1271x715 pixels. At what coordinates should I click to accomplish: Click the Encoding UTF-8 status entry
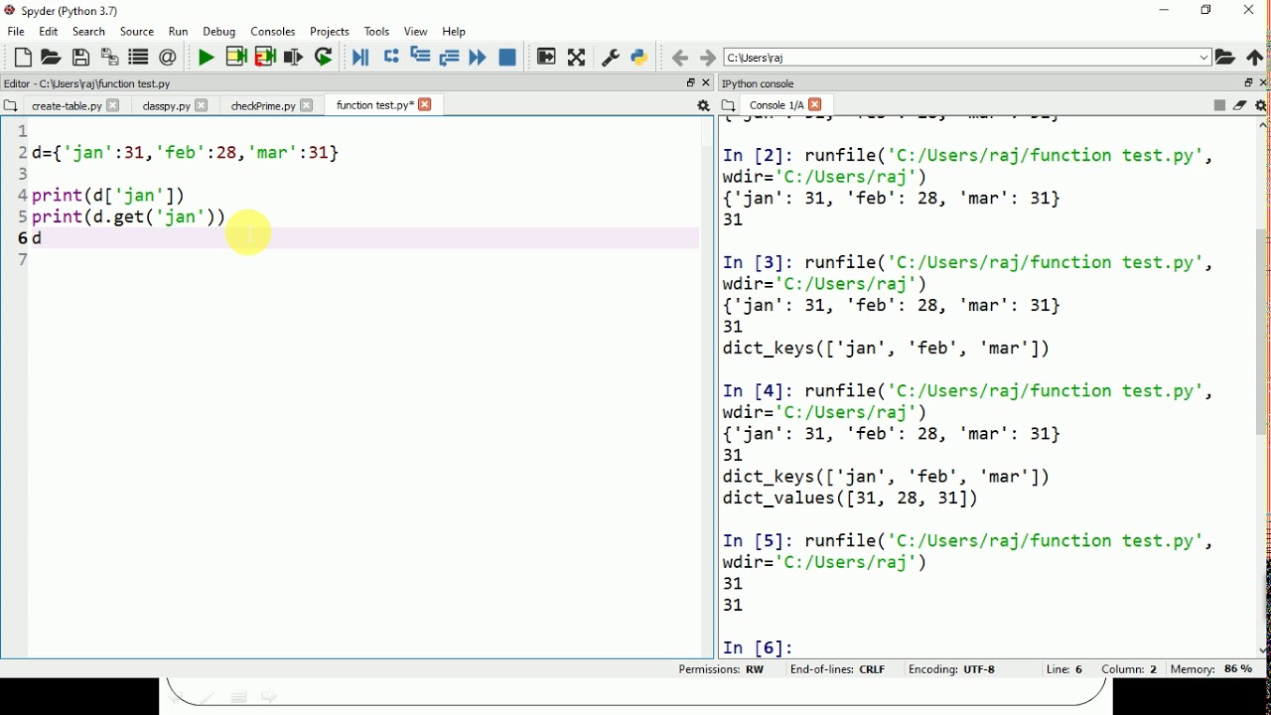[x=953, y=670]
